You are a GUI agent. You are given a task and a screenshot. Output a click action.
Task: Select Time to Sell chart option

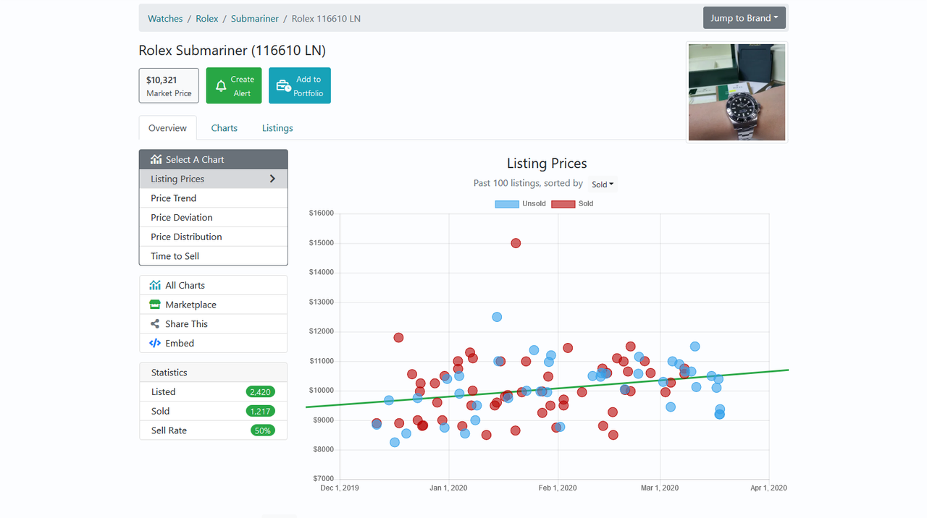214,256
